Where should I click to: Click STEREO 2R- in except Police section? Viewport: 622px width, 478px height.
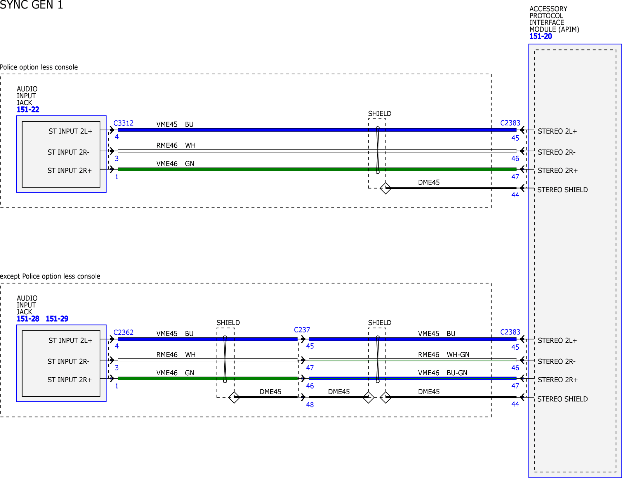coord(557,361)
